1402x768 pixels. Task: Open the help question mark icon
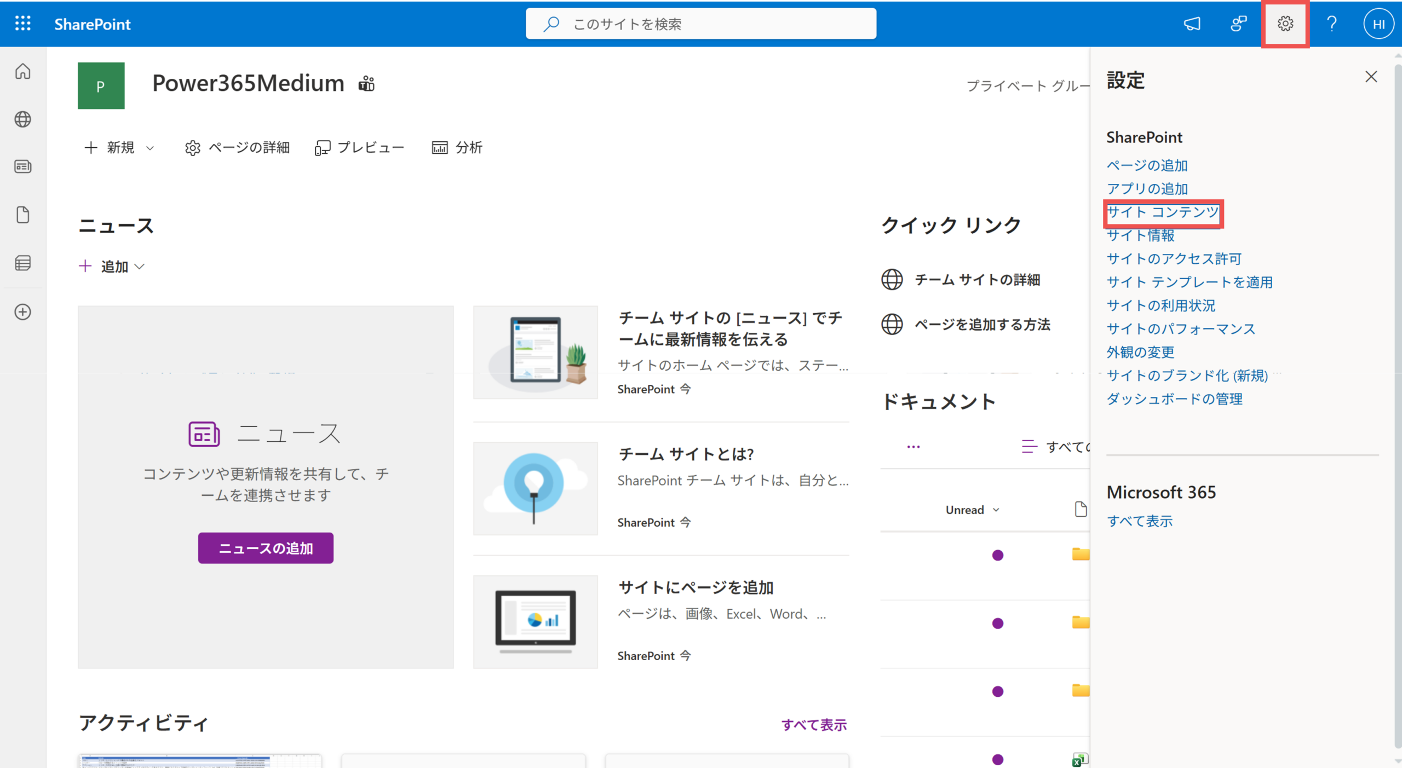click(1331, 24)
